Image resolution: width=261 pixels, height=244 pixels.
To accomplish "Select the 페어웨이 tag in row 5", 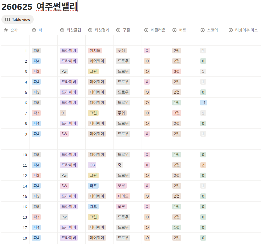I will [x=97, y=92].
